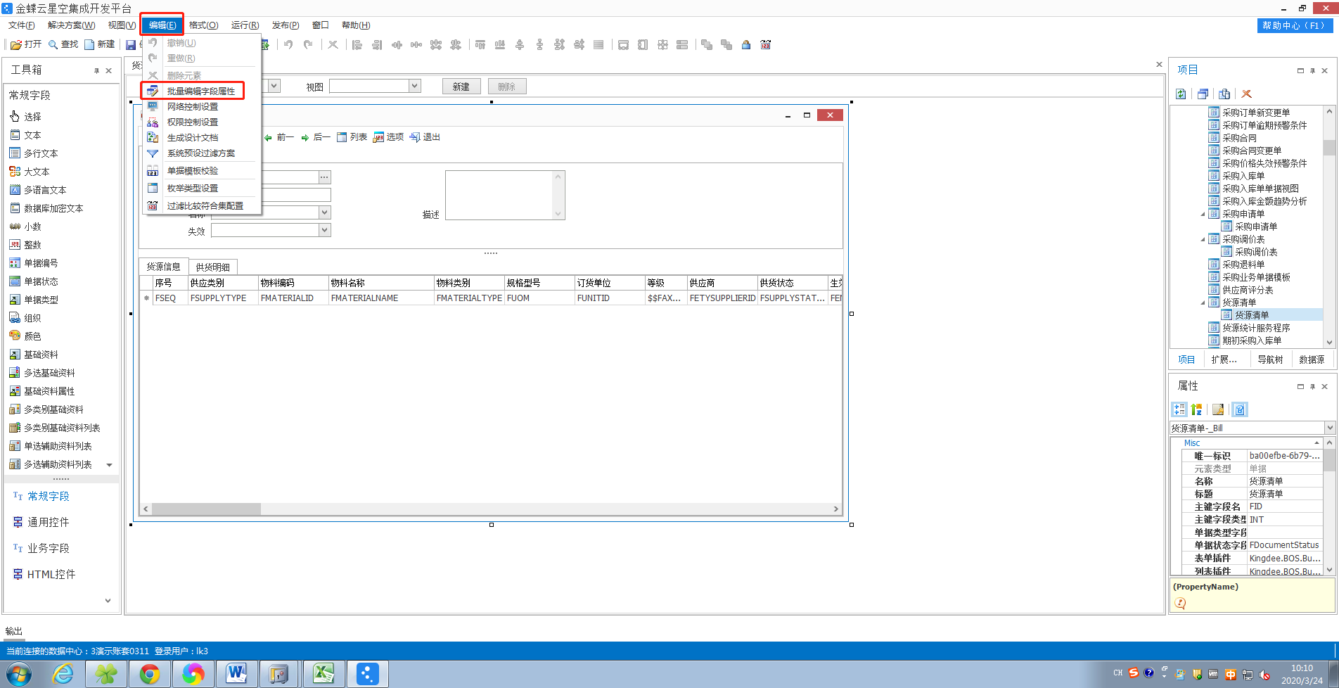This screenshot has height=688, width=1339.
Task: Open a project with the 打开 toolbar button
Action: point(26,44)
